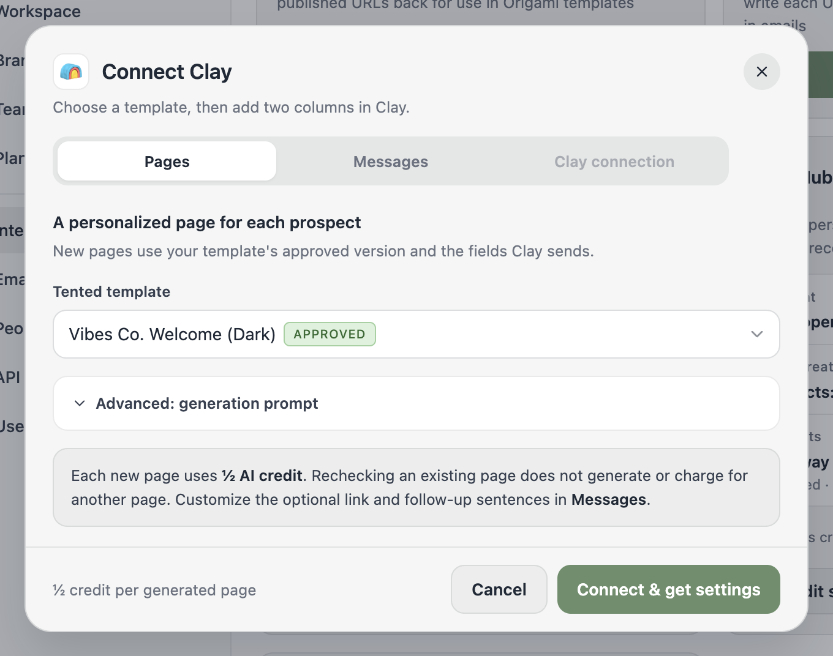Click the AI credit information box
This screenshot has width=833, height=656.
coord(417,488)
